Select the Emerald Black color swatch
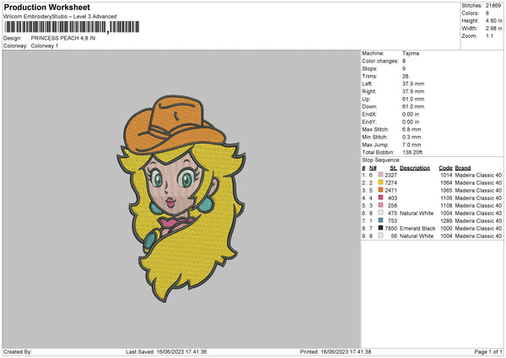 (381, 229)
